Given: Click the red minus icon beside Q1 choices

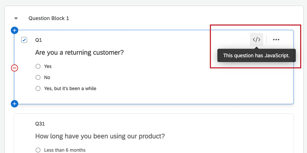Looking at the screenshot, I should tap(14, 68).
